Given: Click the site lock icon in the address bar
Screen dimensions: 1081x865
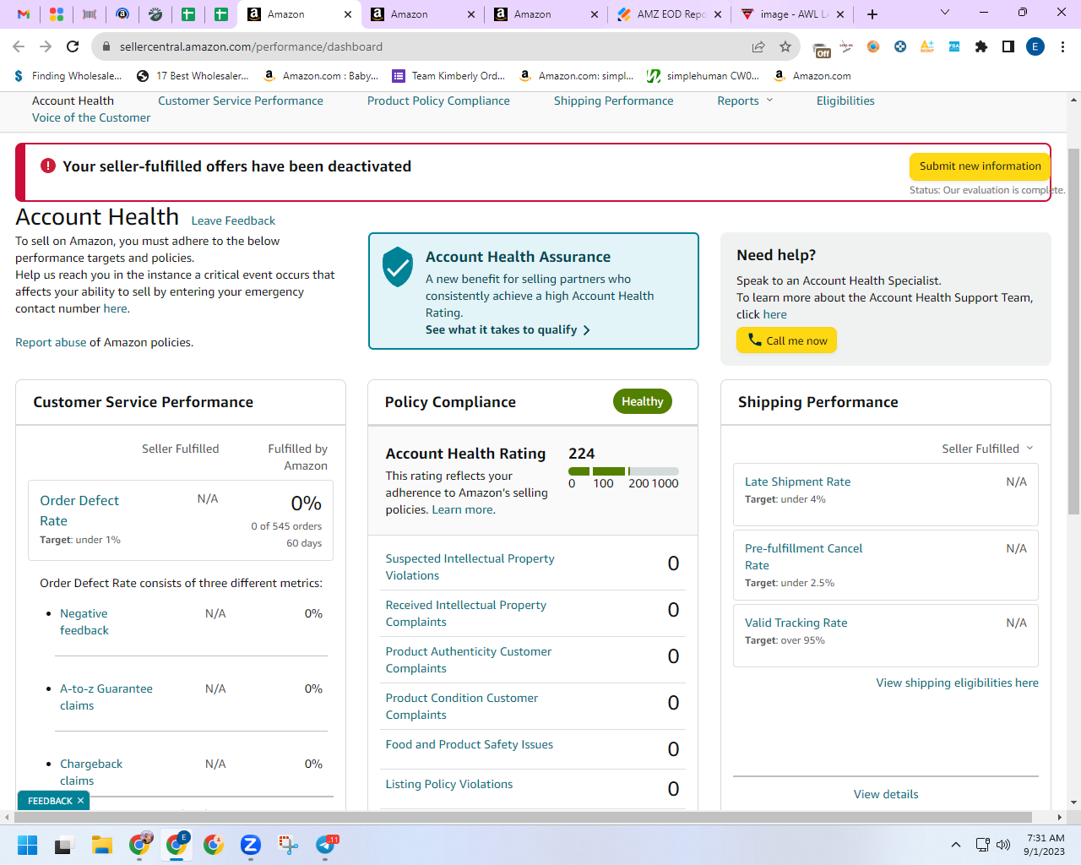Looking at the screenshot, I should pos(106,46).
